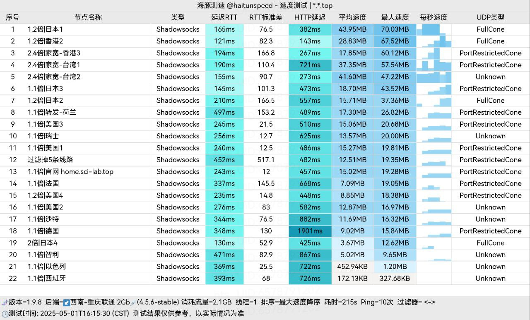Image resolution: width=530 pixels, height=320 pixels.
Task: Select the 1901ms HTTP delay cell
Action: click(x=310, y=231)
